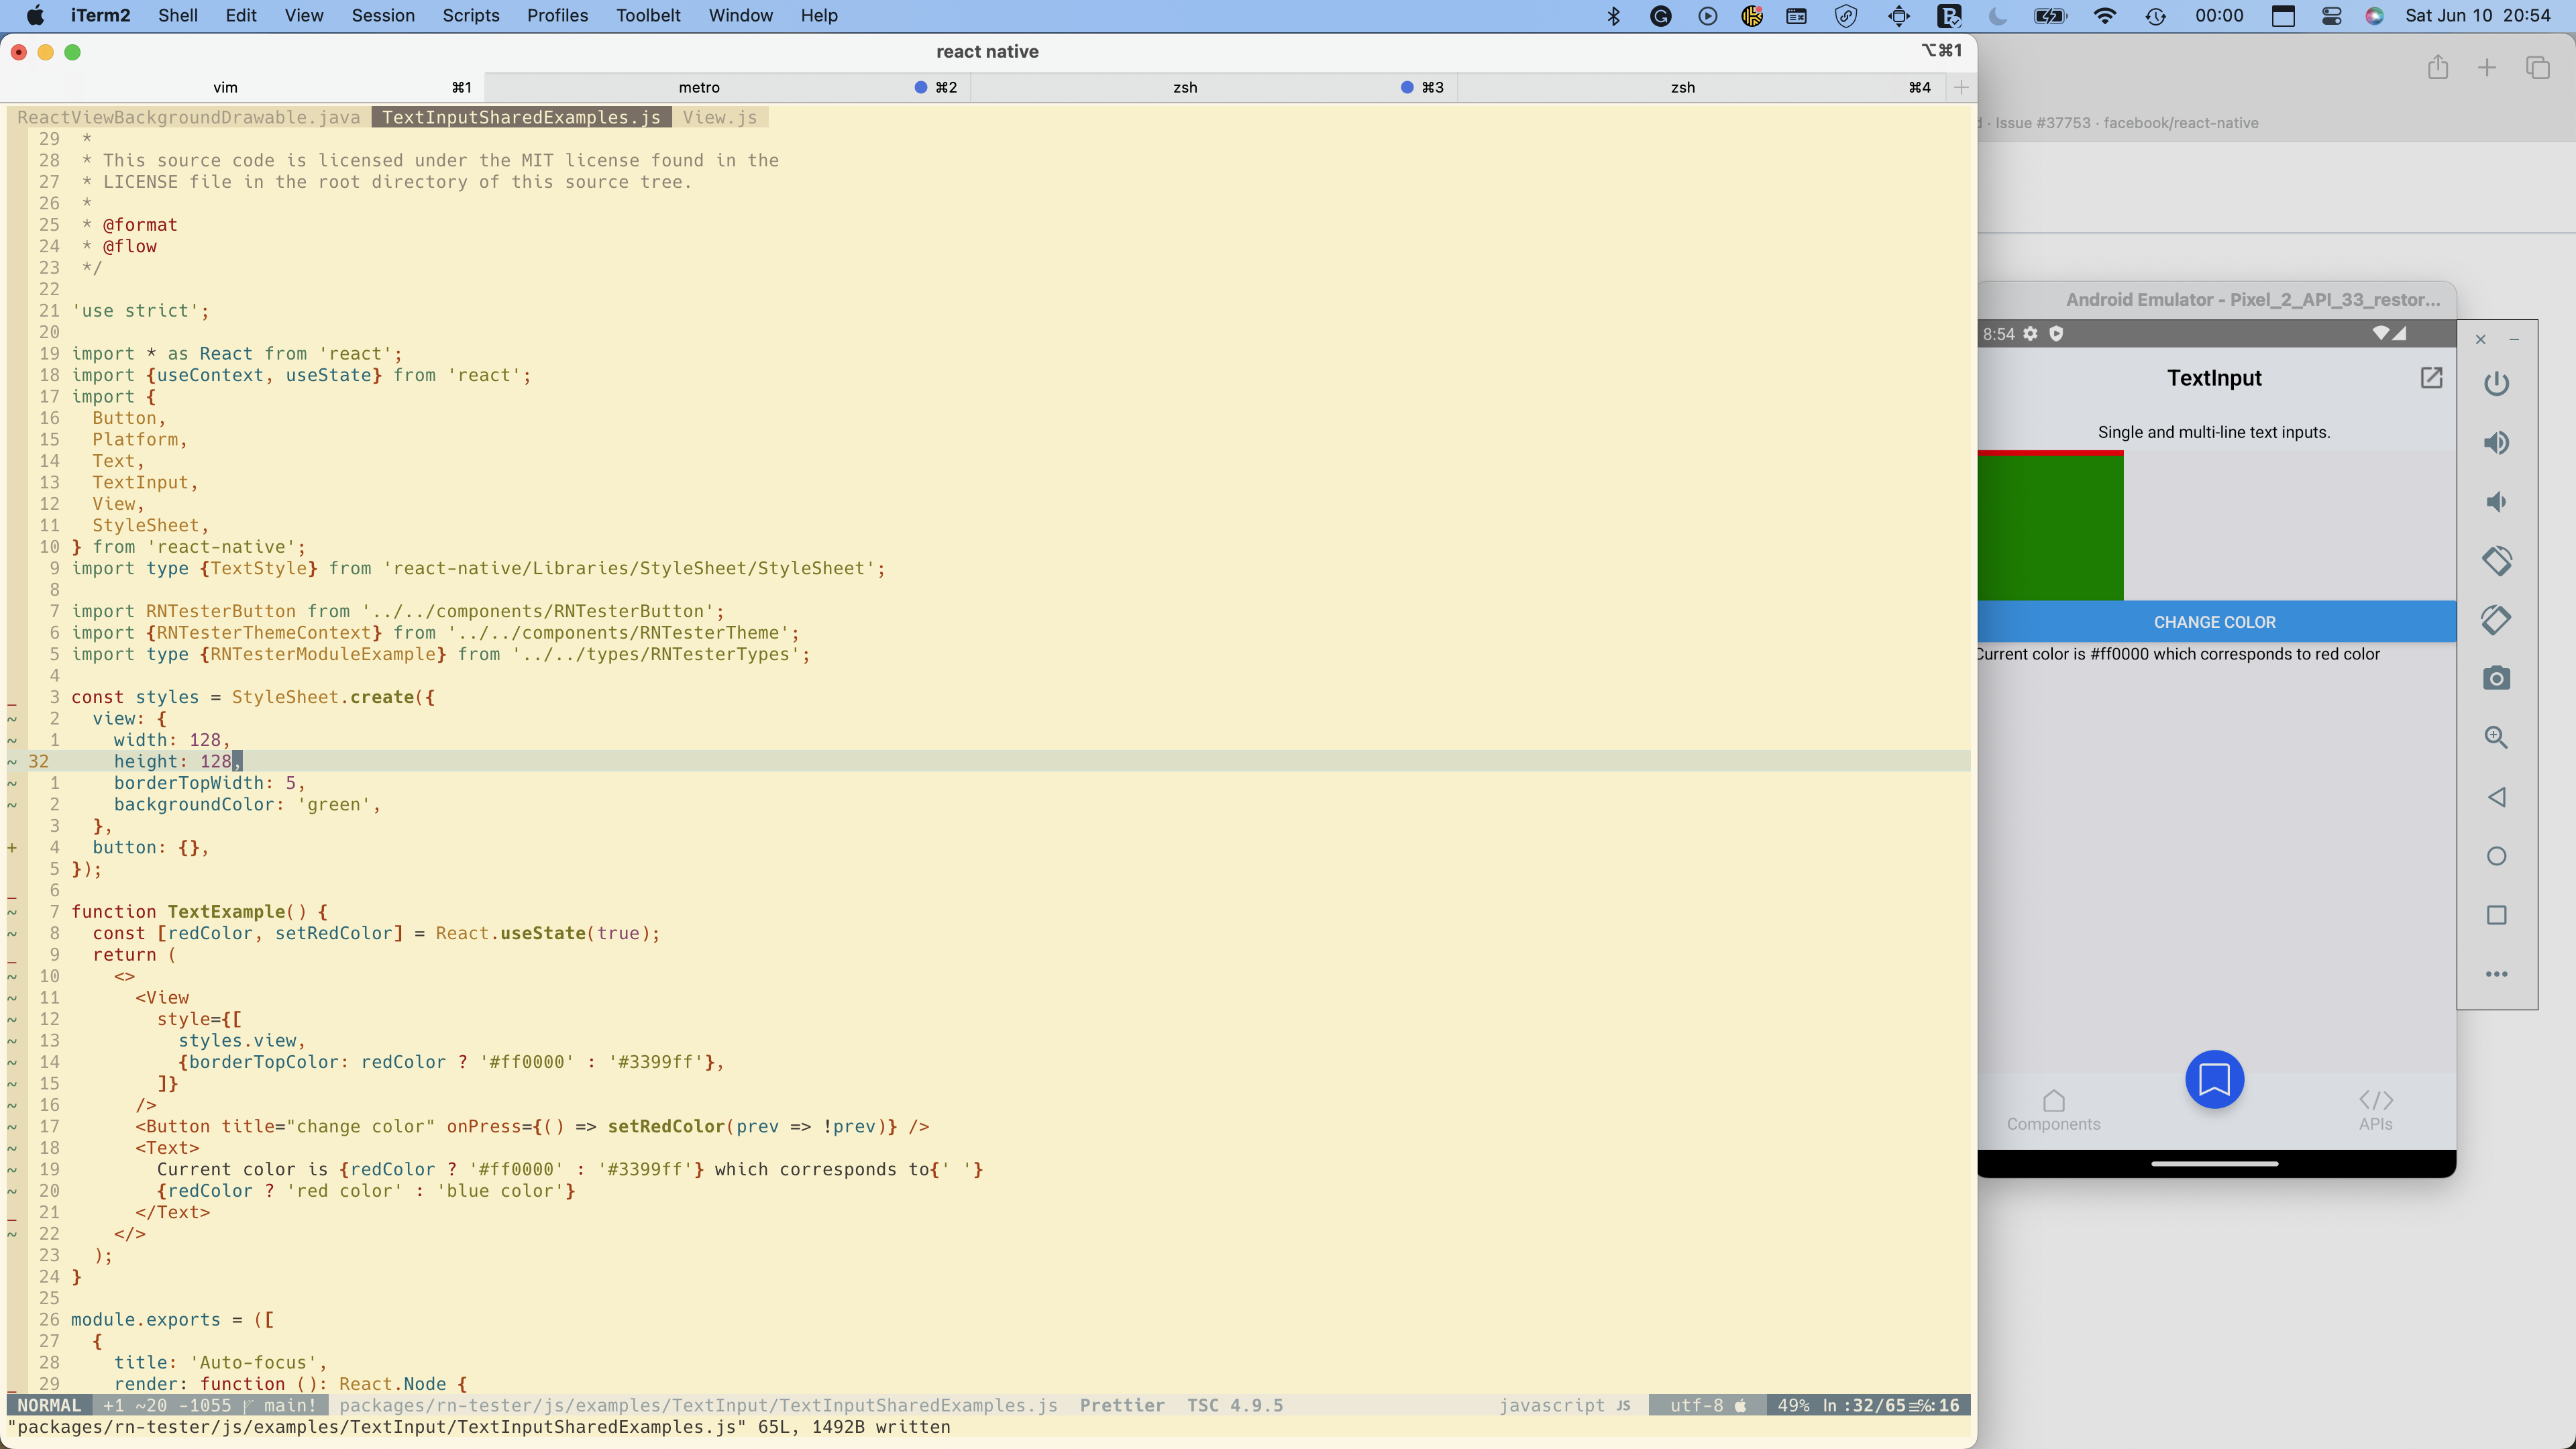This screenshot has height=1449, width=2576.
Task: Open the TextInputSharedExamples.js buffer tab
Action: point(521,117)
